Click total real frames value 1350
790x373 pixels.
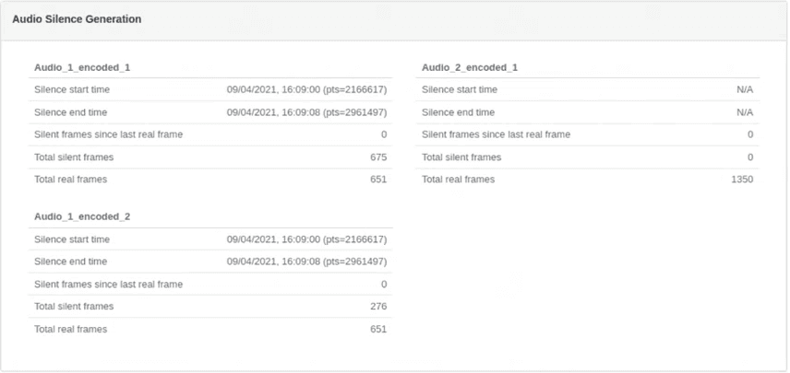[742, 180]
